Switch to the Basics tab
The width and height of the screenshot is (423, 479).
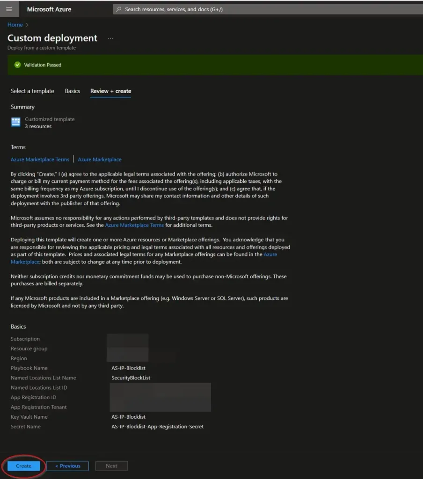point(73,91)
